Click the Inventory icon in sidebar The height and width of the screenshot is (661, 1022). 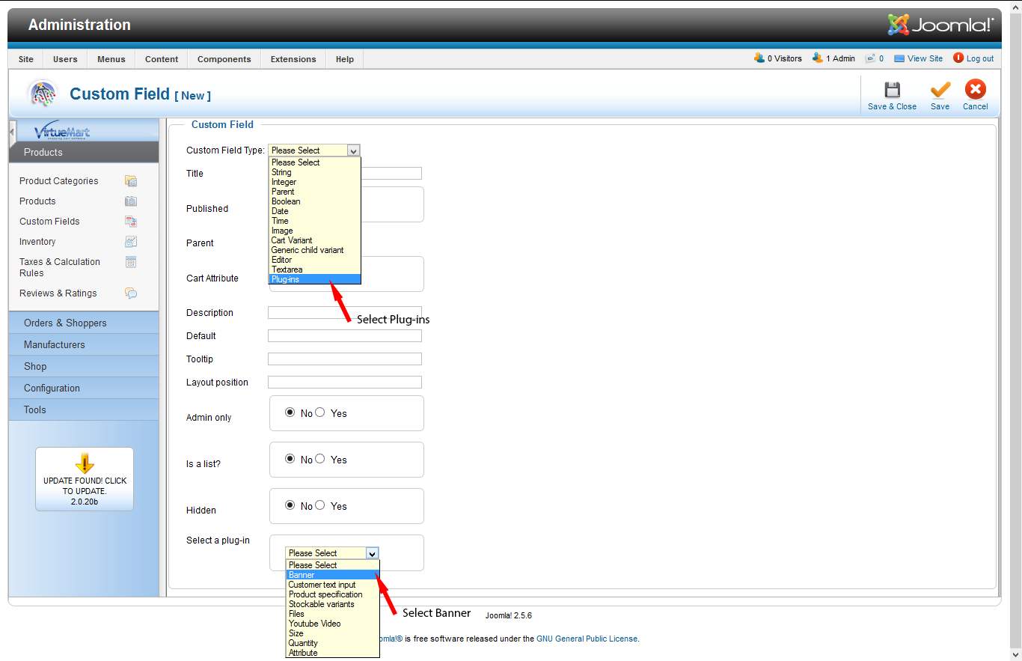click(x=131, y=242)
